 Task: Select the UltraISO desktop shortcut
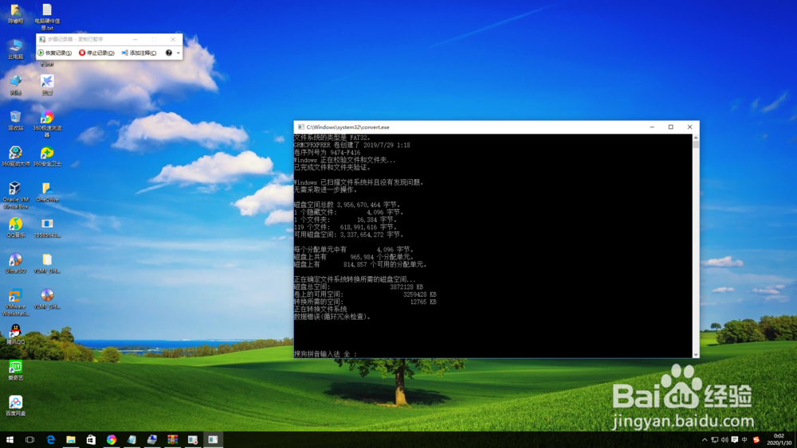click(16, 263)
